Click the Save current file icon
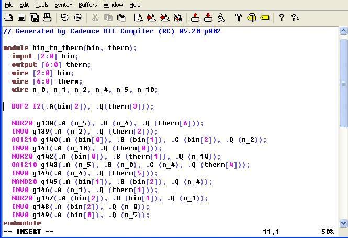Screen dimensions: 348x238 tap(21, 18)
